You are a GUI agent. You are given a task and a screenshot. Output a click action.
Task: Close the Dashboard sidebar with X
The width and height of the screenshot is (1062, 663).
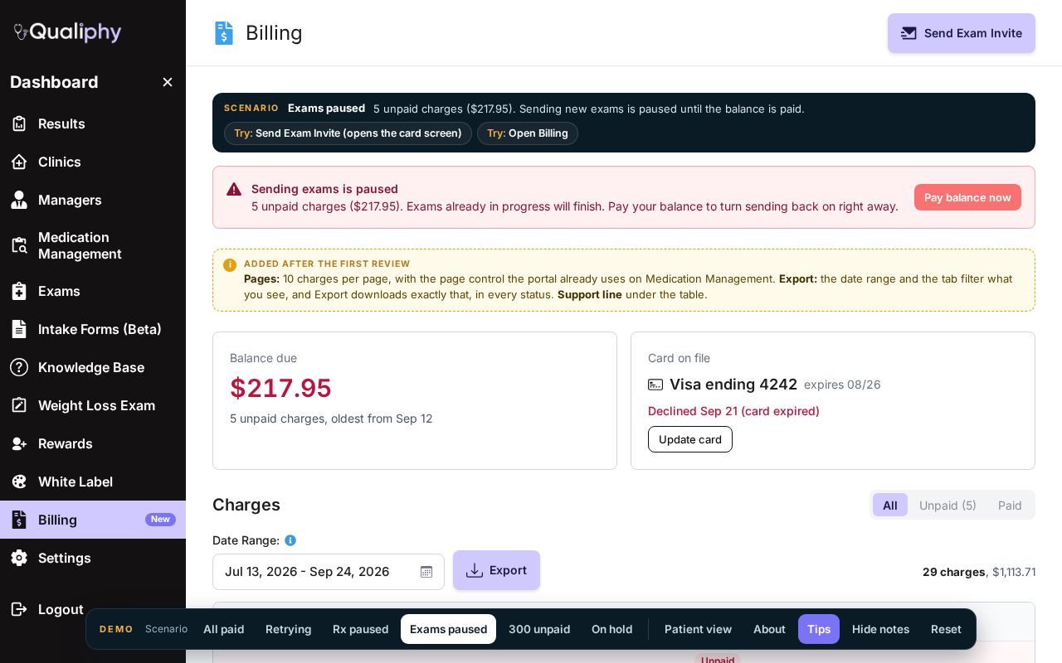[x=168, y=82]
